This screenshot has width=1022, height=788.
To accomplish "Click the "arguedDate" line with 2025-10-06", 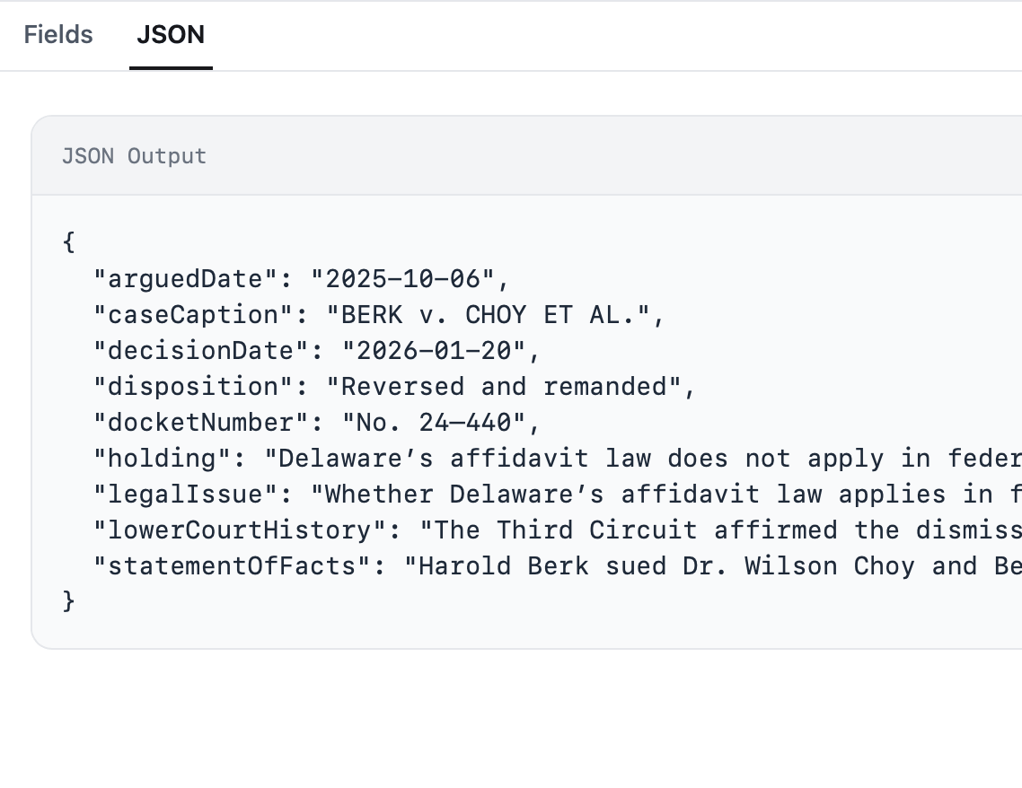I will click(x=301, y=279).
